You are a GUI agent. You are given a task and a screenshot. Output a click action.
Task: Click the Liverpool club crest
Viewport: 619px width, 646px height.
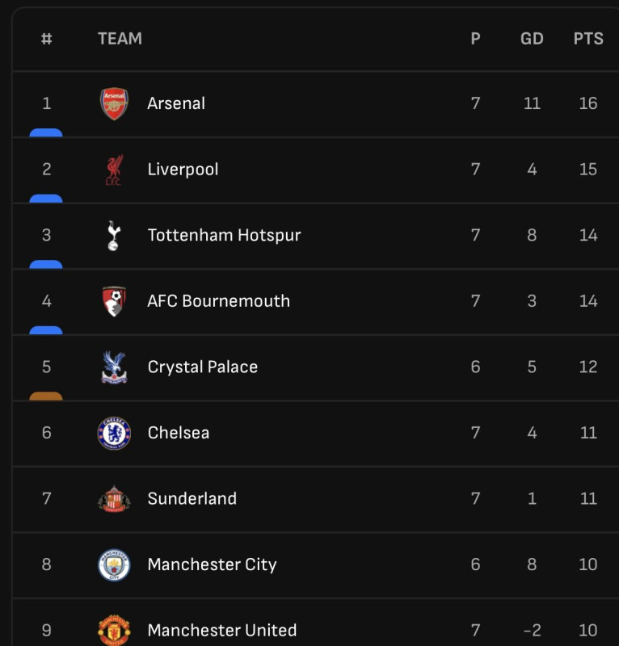coord(114,170)
